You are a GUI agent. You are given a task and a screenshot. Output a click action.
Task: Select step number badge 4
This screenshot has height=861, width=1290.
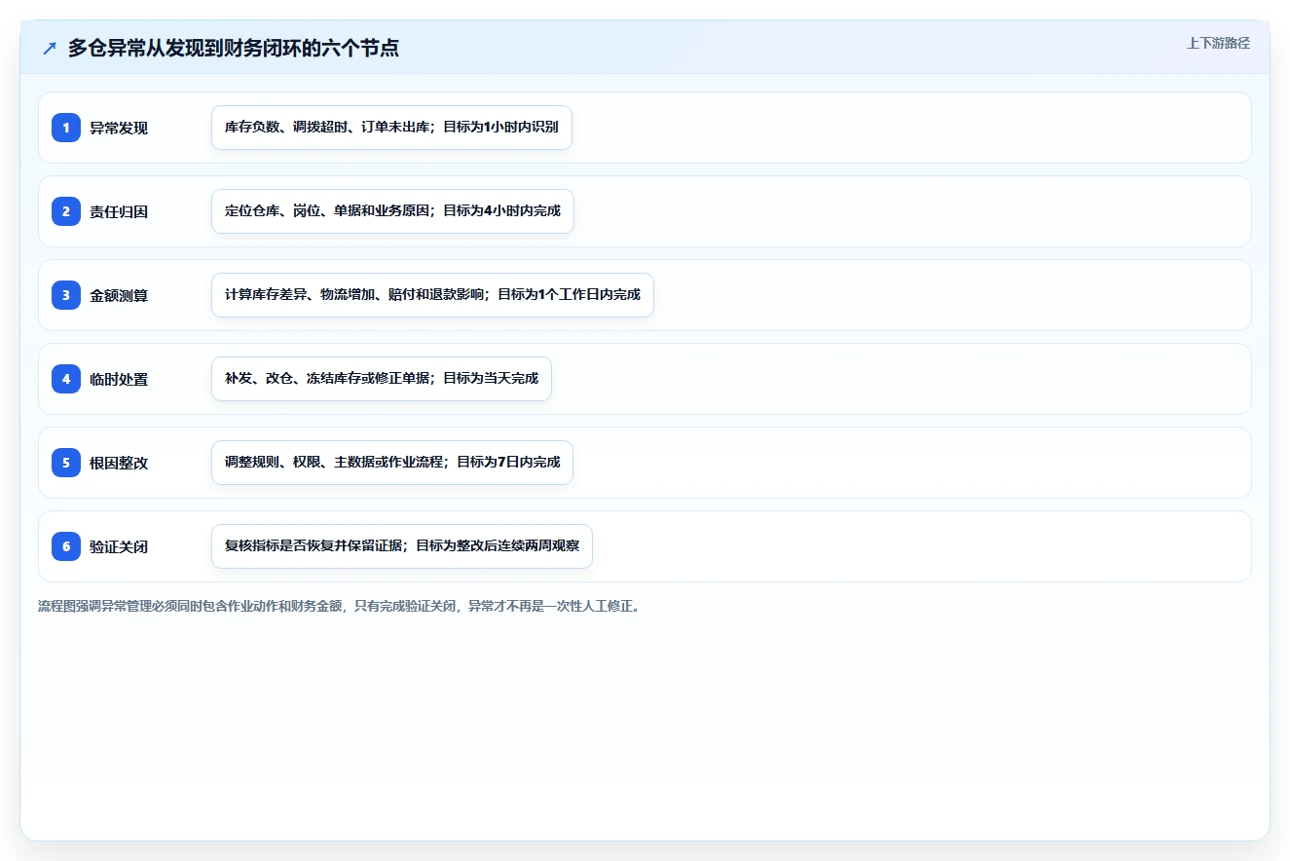click(x=66, y=379)
